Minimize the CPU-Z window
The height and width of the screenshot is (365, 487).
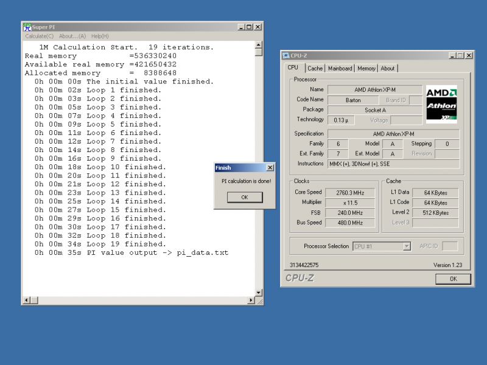point(452,55)
